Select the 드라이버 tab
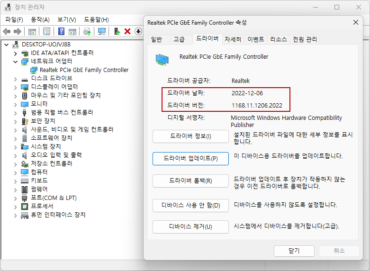This screenshot has height=271, width=370. [x=207, y=38]
